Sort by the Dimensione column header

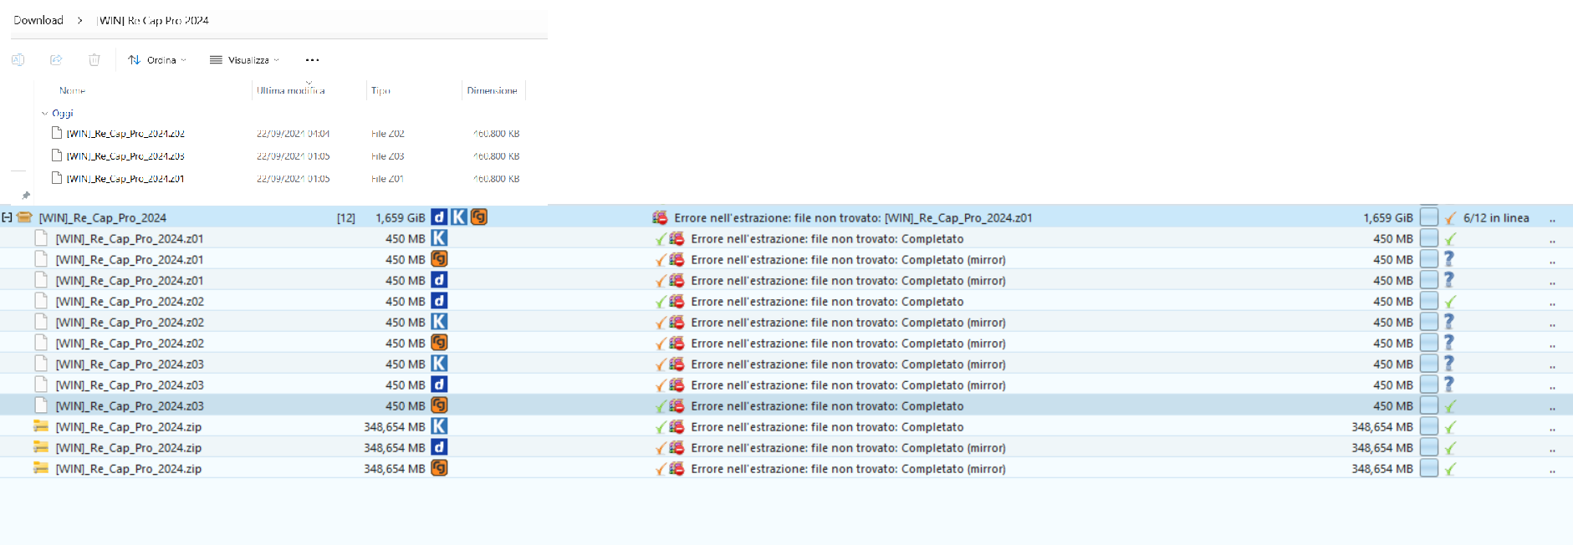[x=492, y=90]
